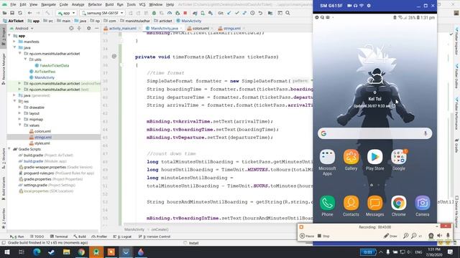Screen dimensions: 460x258
Task: Open the app run configuration dropdown
Action: point(67,13)
